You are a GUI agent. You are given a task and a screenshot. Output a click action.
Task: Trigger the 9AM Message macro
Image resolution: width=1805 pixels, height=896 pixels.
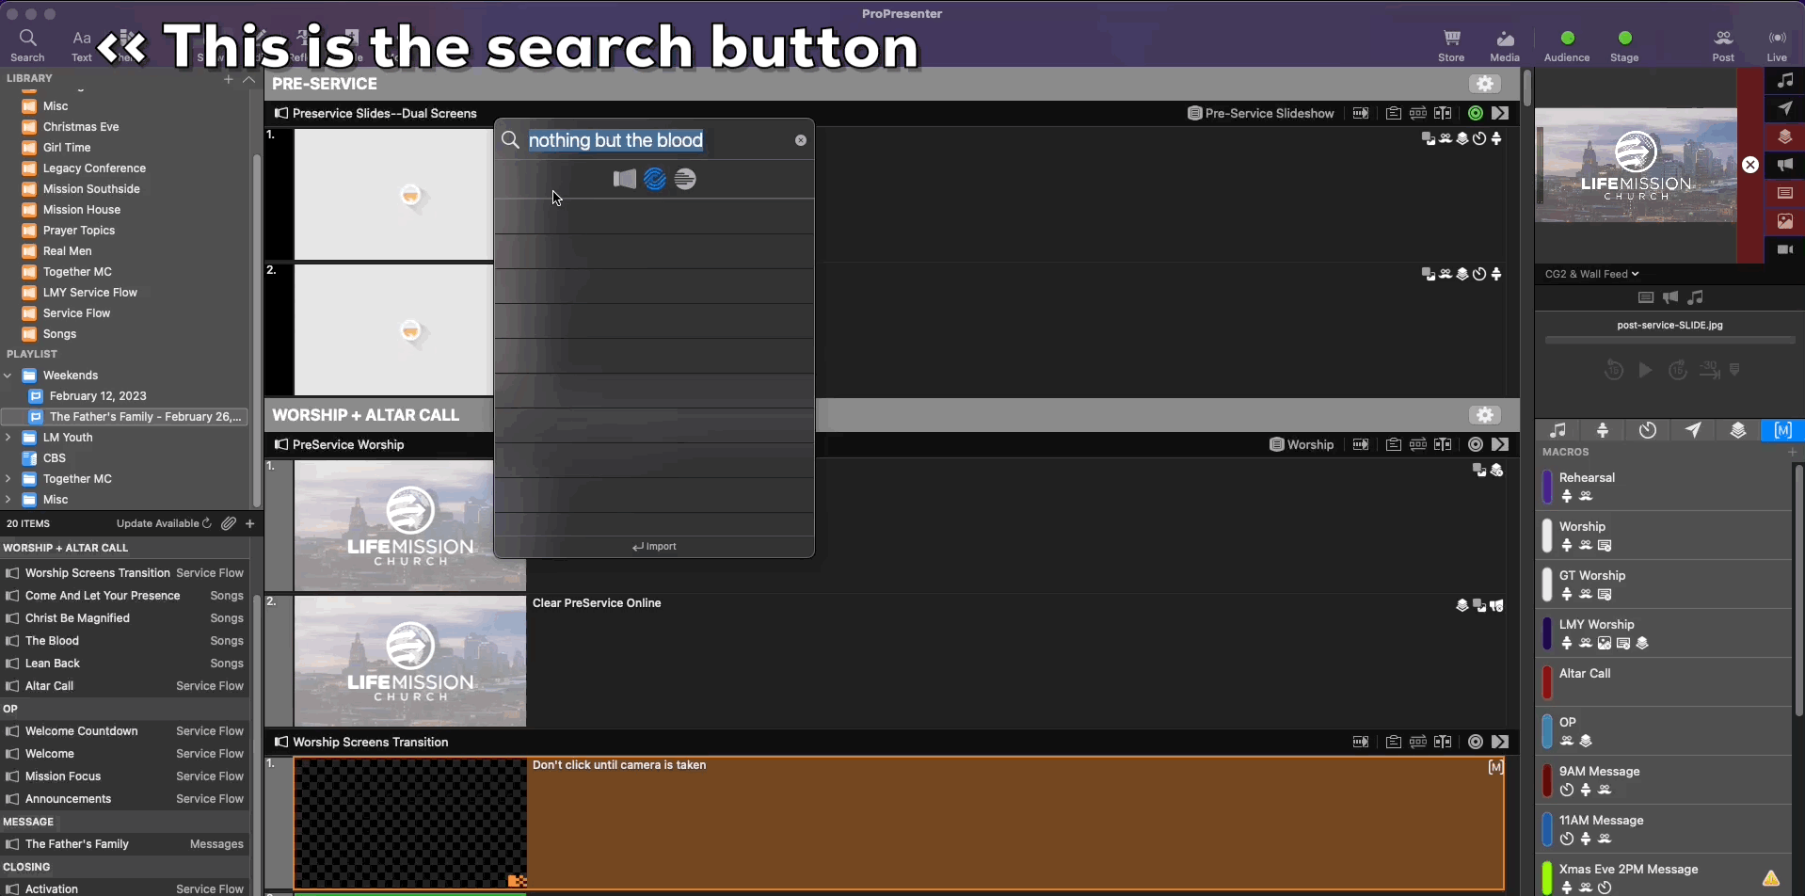click(1664, 780)
